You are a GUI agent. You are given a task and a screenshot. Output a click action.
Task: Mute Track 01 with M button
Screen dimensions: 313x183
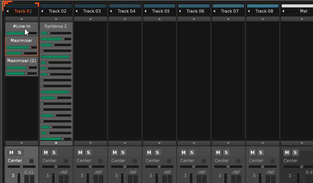[12, 152]
